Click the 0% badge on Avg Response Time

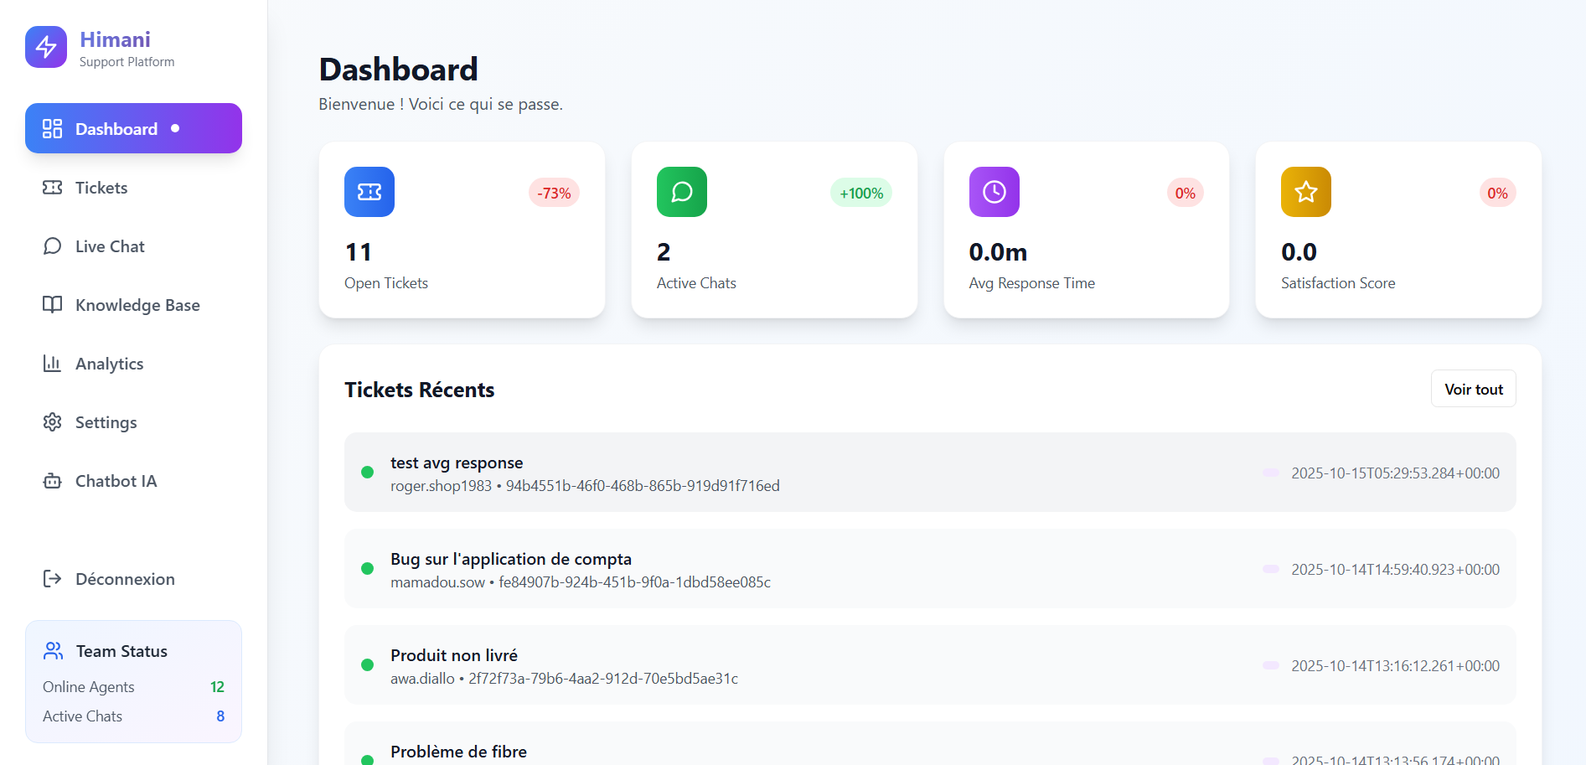[1186, 193]
